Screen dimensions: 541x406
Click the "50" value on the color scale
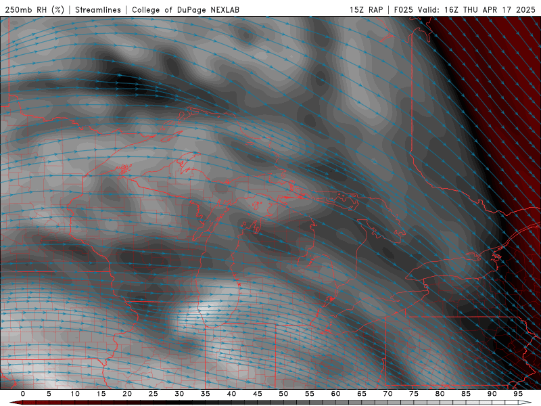click(x=283, y=394)
